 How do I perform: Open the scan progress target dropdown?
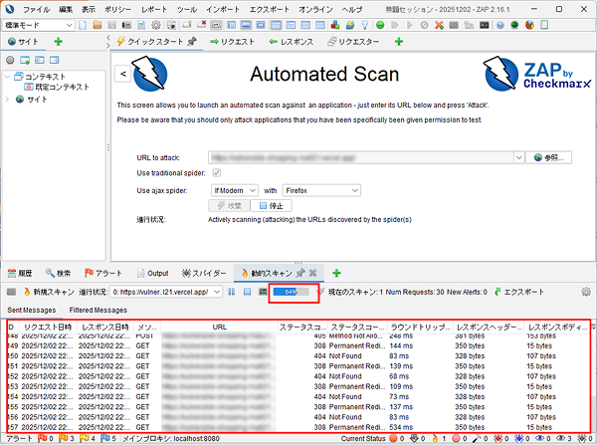[x=166, y=292]
